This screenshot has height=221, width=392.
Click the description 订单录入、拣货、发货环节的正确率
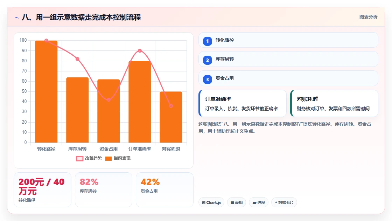pos(241,109)
